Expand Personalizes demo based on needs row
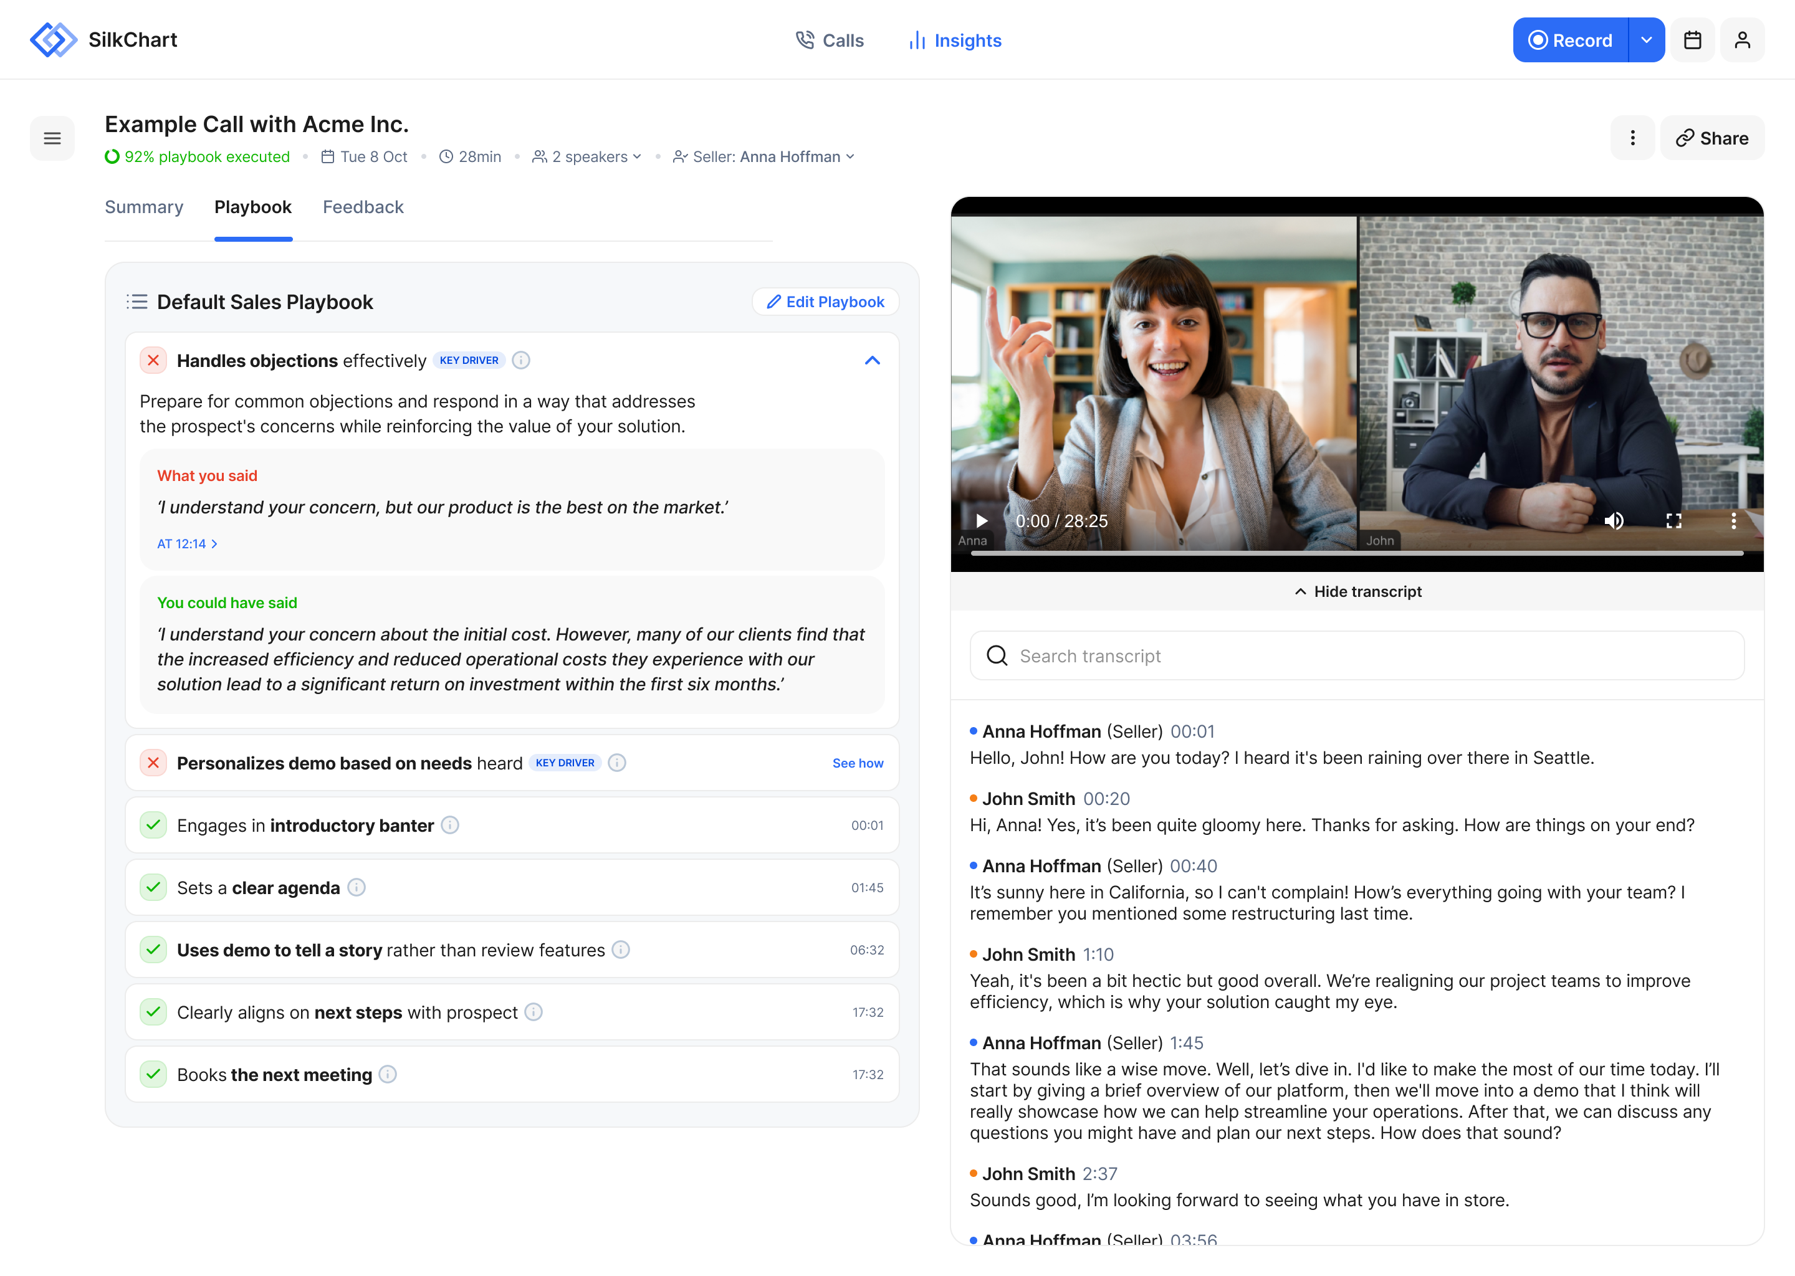1795x1276 pixels. click(x=512, y=763)
